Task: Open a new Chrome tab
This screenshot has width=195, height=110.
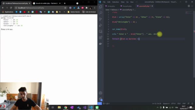Action: pos(65,3)
